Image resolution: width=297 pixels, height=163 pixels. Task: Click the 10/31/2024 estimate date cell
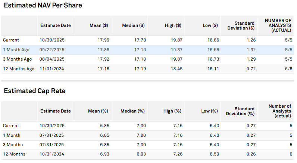[x=51, y=154]
